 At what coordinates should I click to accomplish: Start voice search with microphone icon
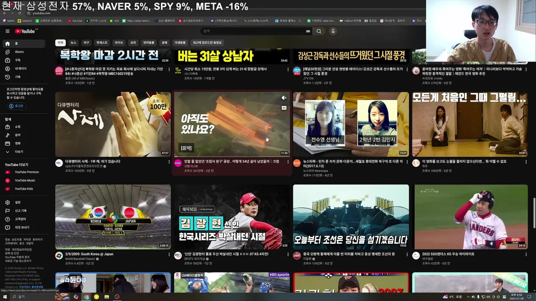point(333,31)
